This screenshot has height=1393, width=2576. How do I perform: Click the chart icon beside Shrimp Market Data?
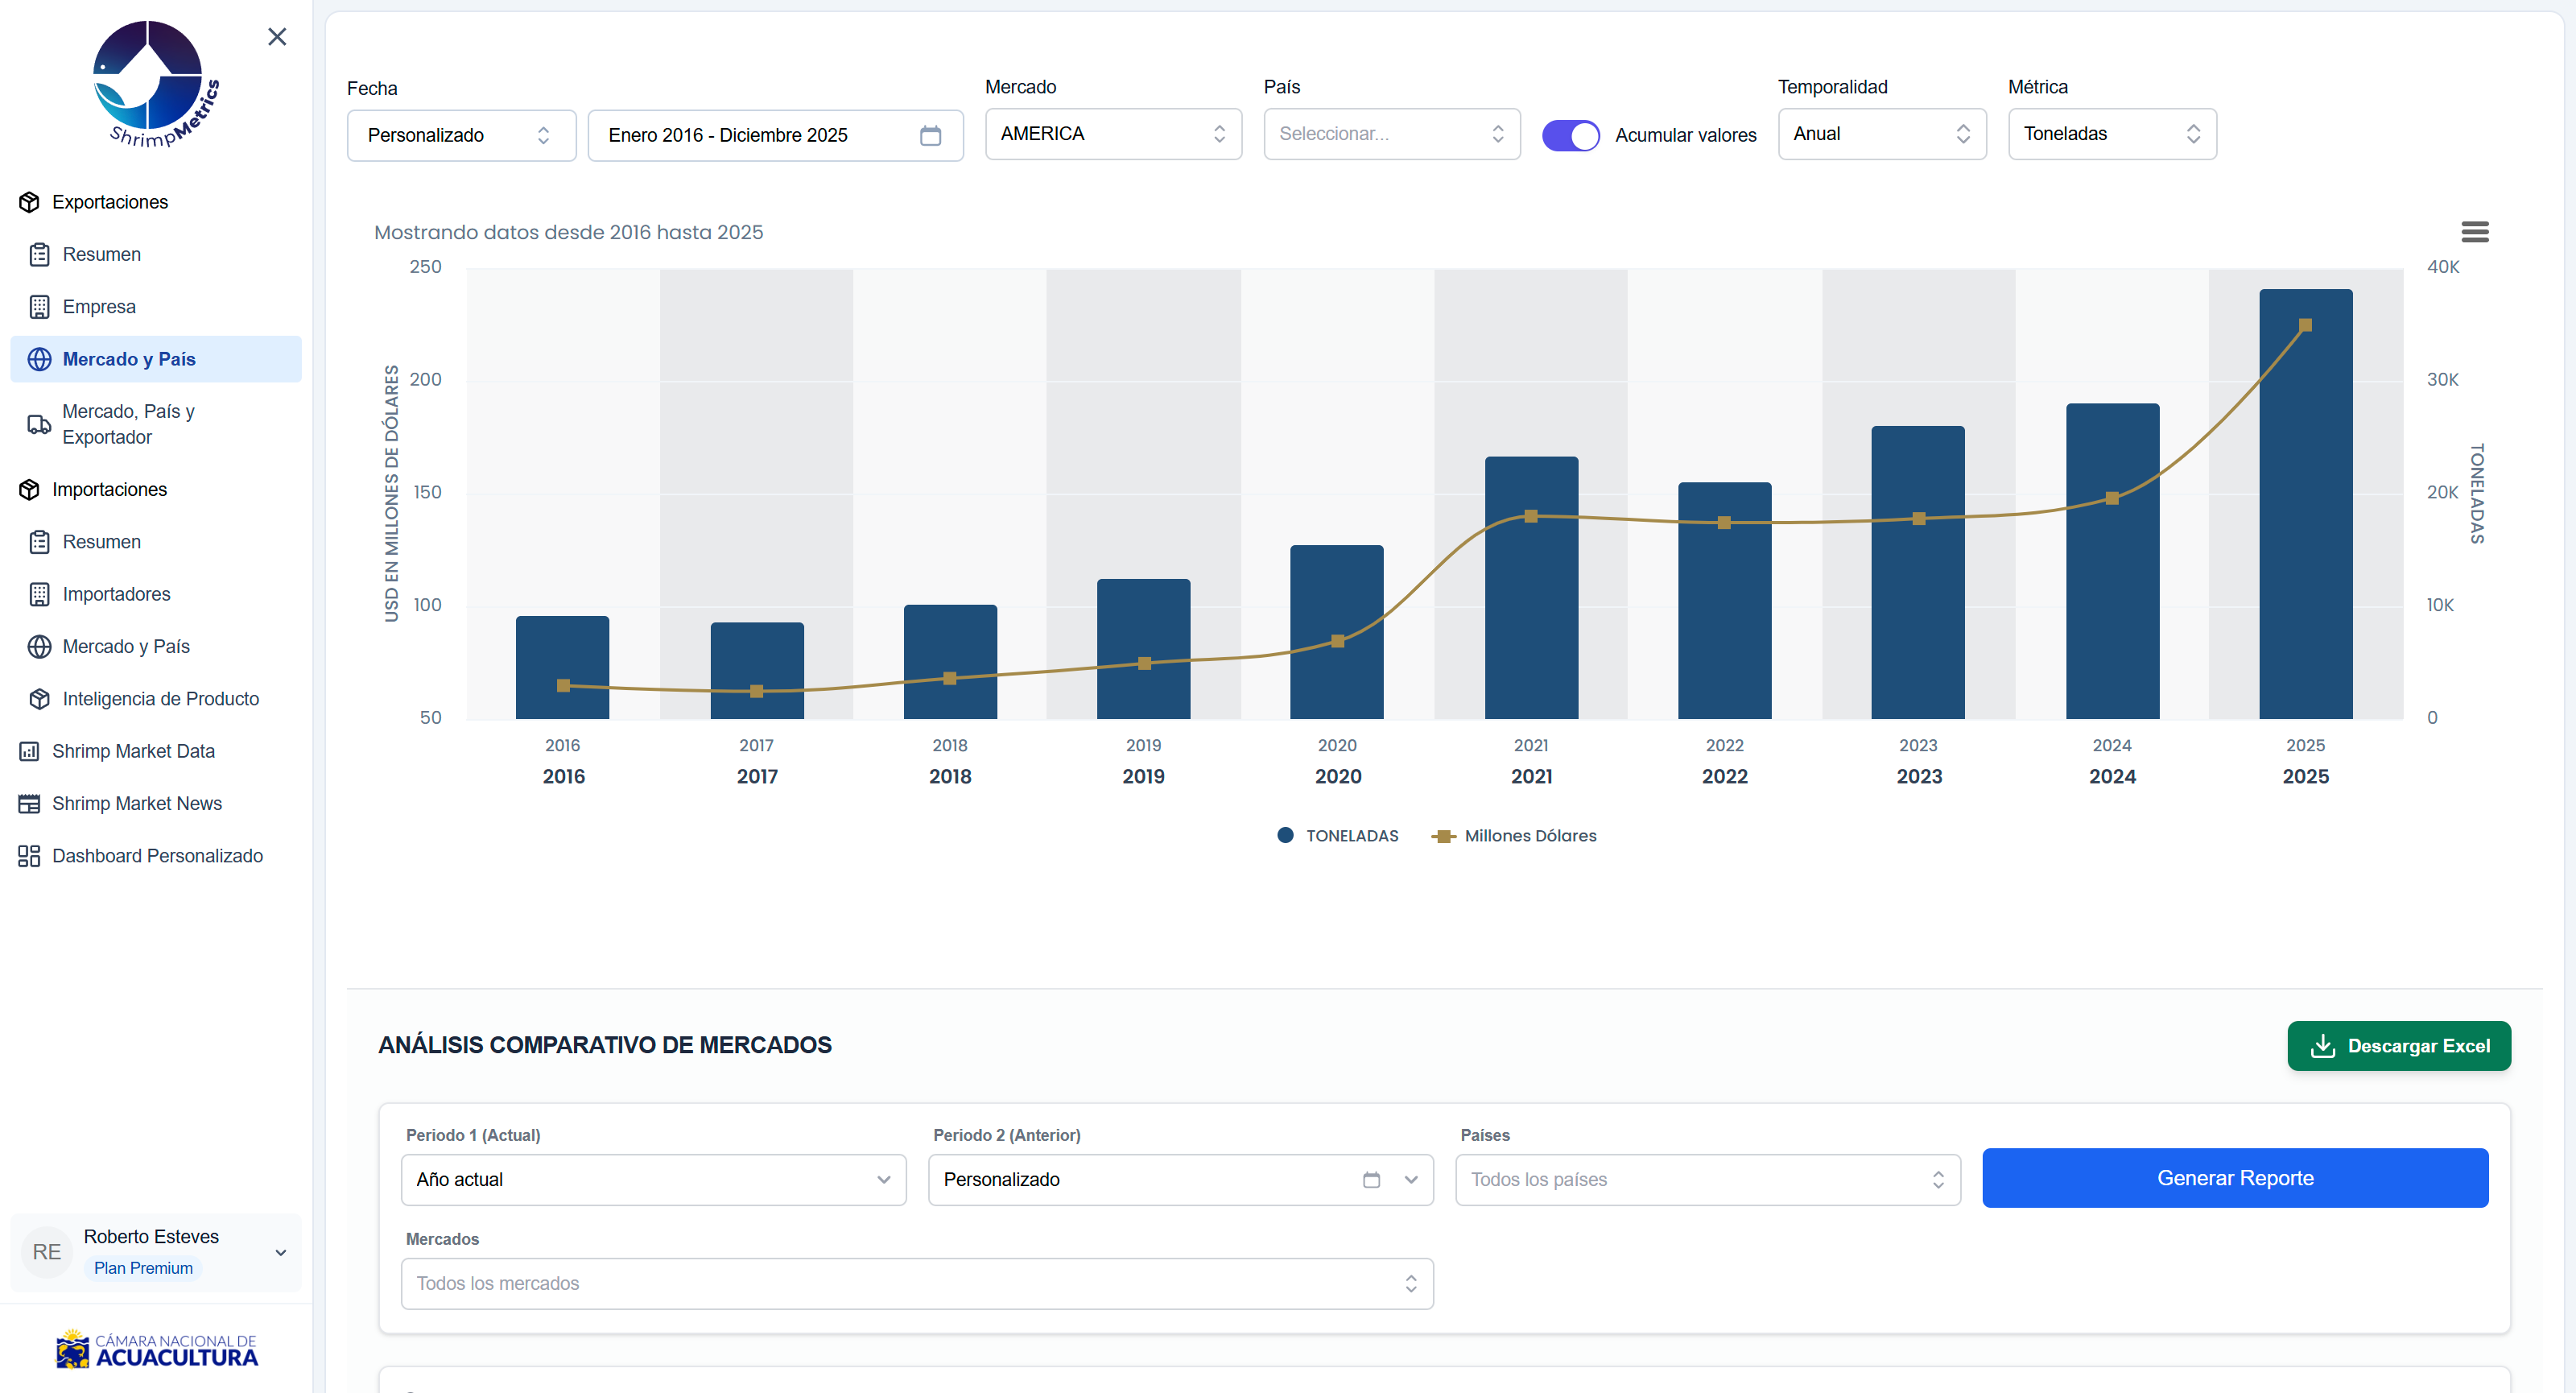pyautogui.click(x=30, y=751)
